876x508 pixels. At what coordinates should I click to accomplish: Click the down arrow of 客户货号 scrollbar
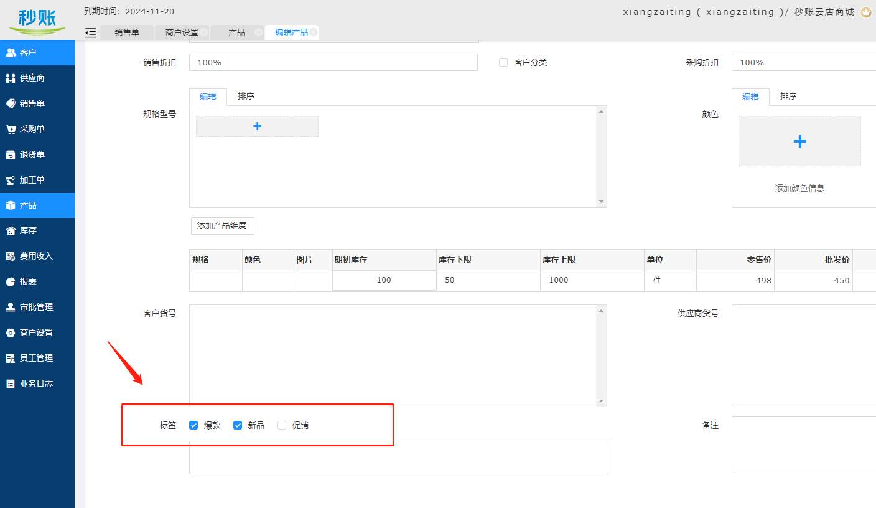click(x=601, y=401)
